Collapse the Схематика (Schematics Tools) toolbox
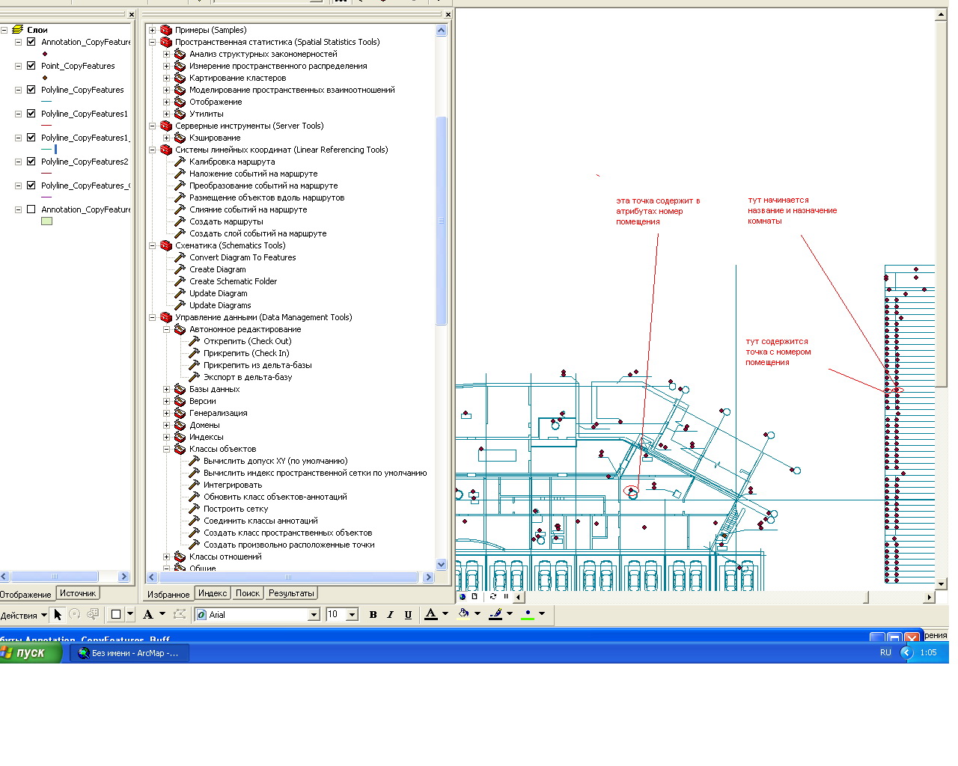Viewport: 958px width, 766px height. [153, 245]
